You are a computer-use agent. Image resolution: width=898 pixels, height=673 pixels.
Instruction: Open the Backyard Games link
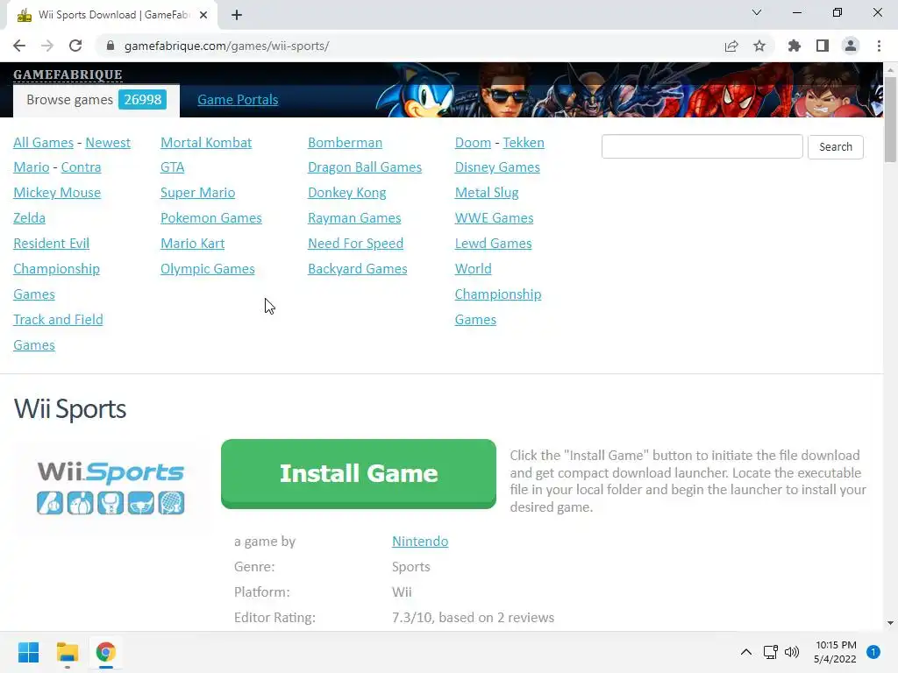click(358, 269)
